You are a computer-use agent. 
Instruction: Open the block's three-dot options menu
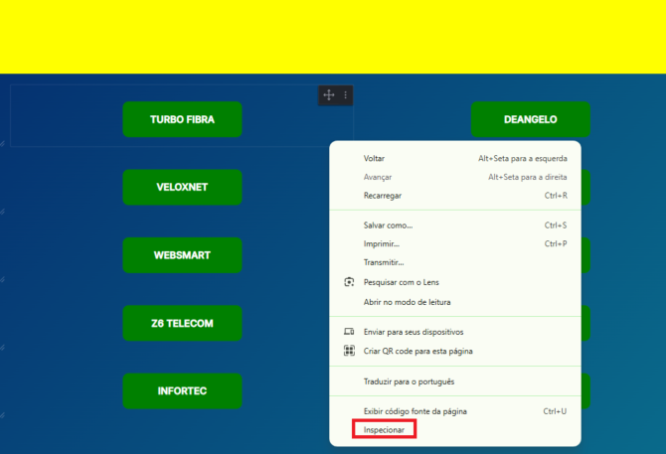345,95
